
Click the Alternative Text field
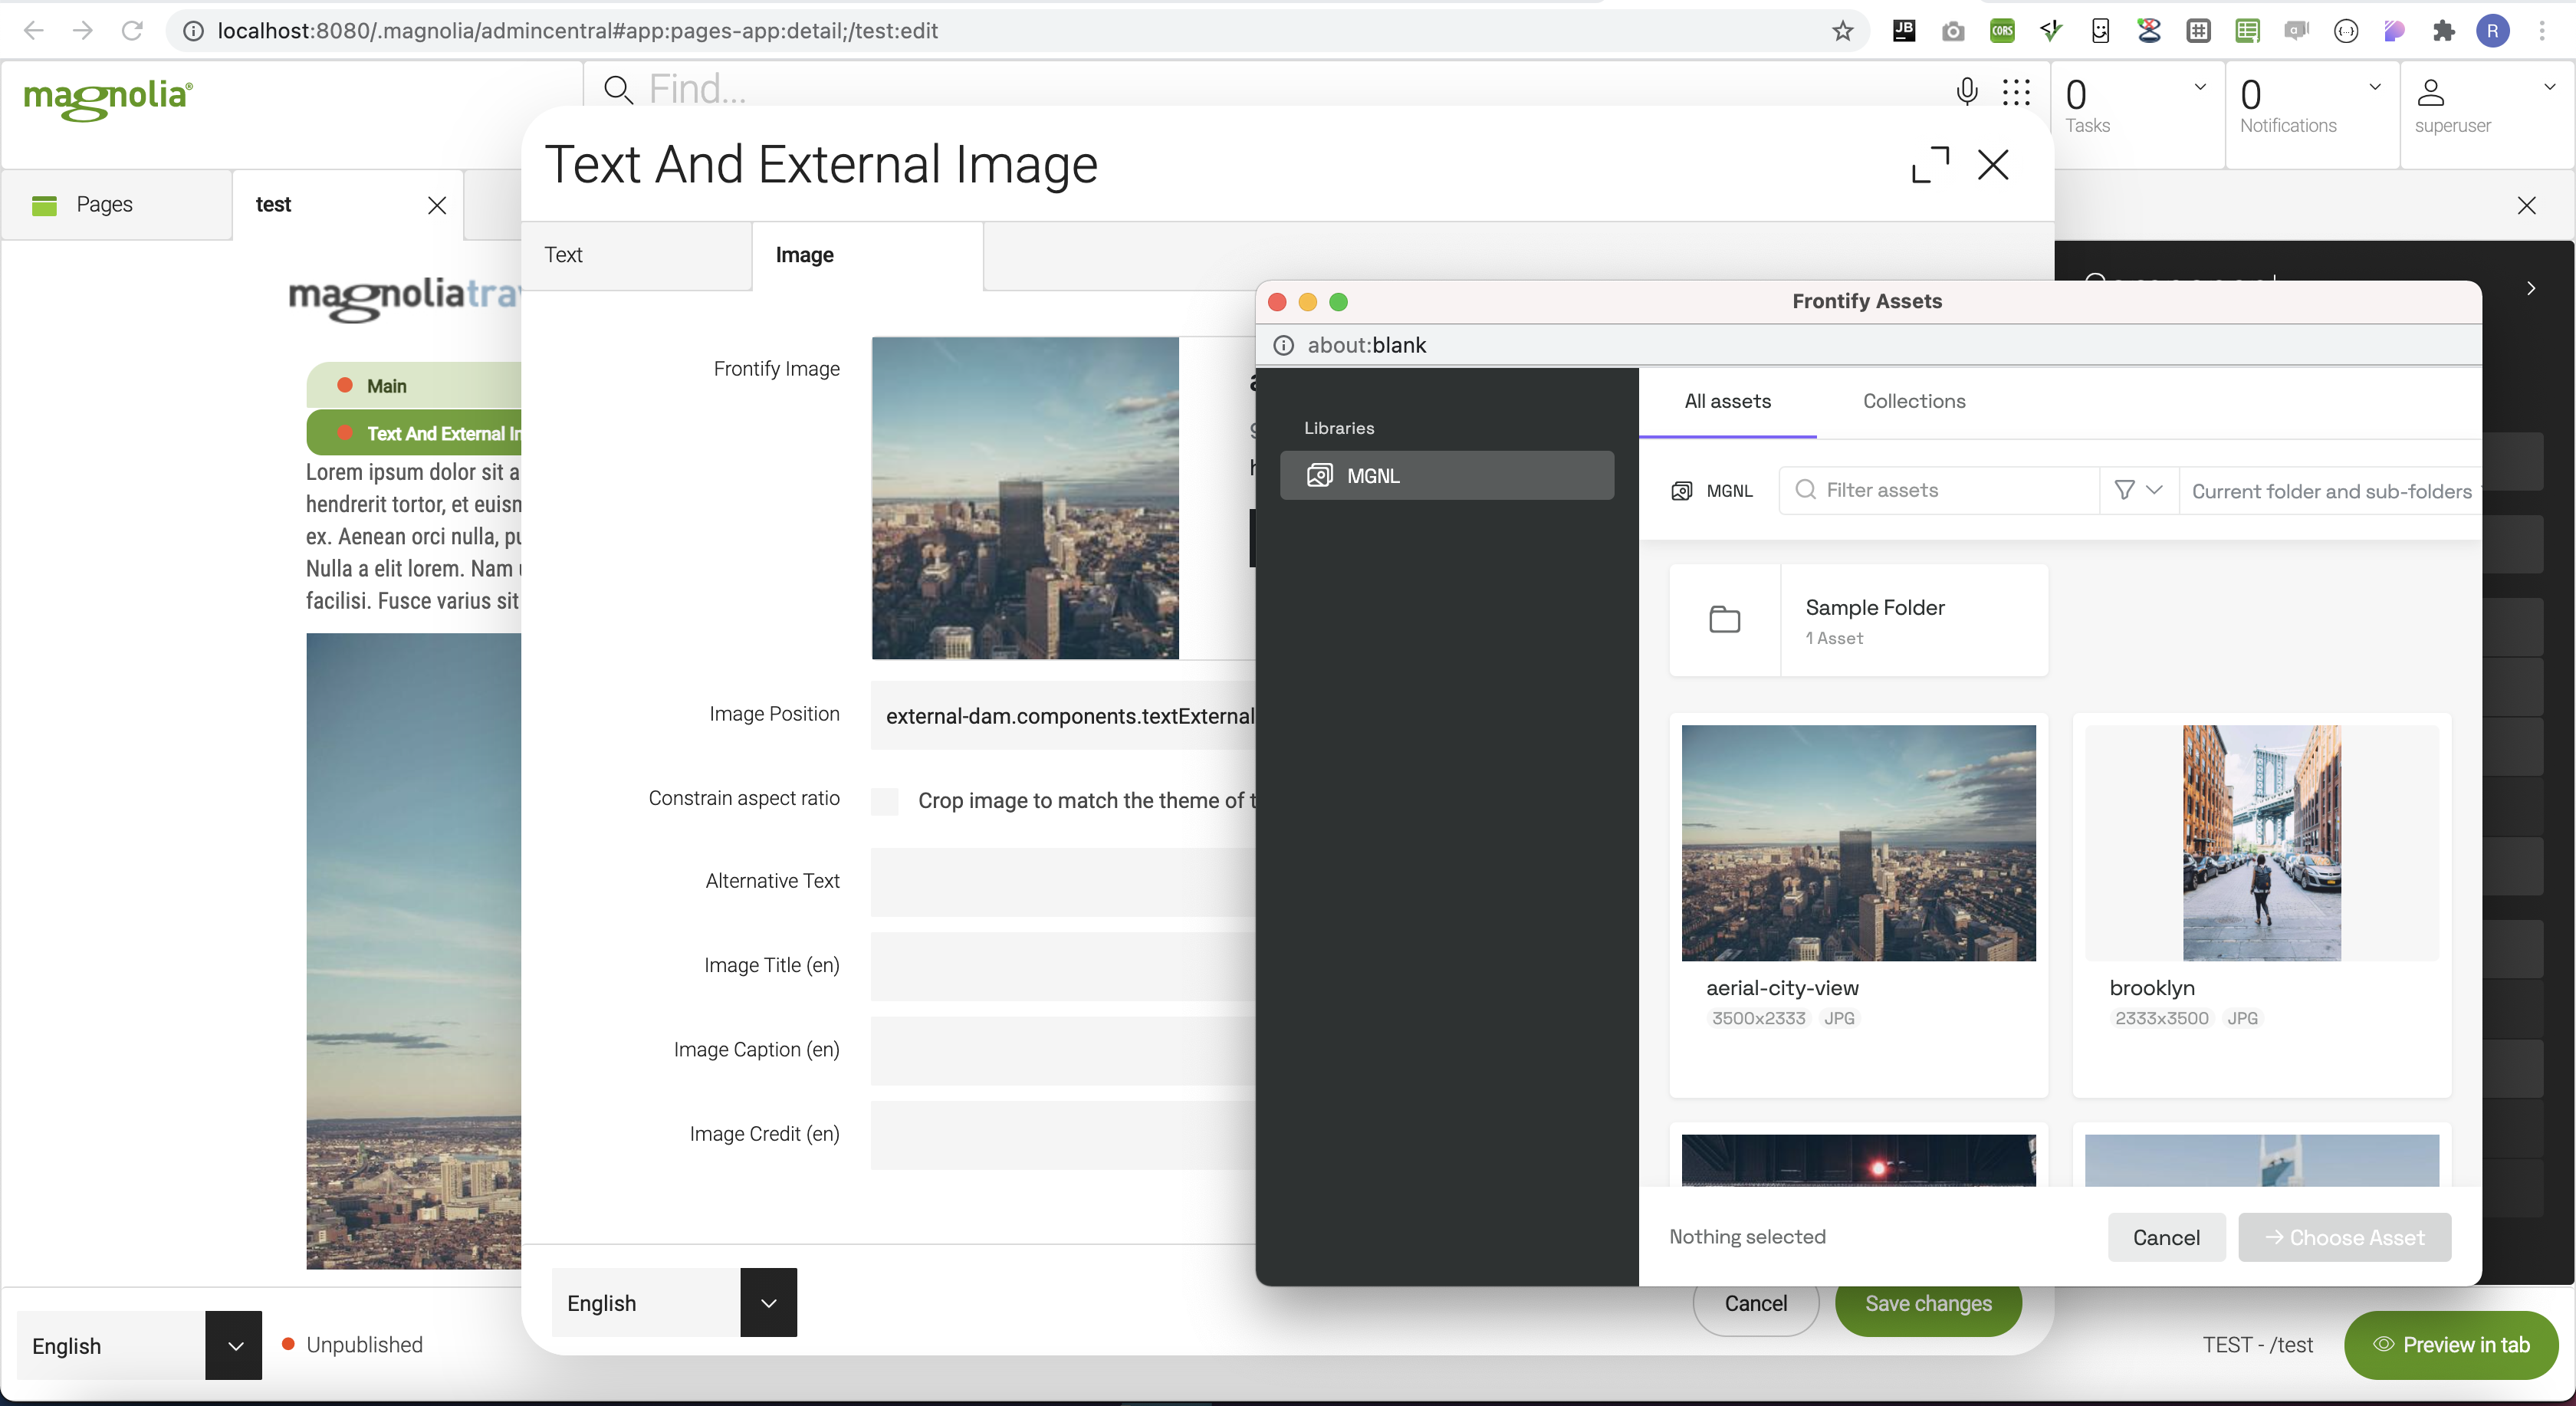[x=1063, y=882]
